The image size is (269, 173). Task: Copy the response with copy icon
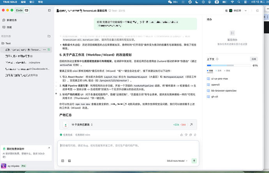(191, 135)
